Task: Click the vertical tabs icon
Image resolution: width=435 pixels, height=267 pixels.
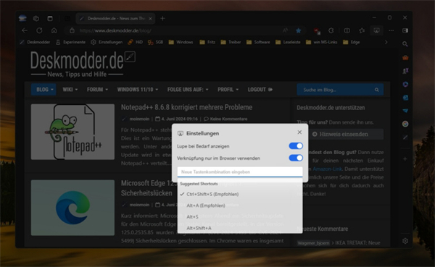Action: [50, 18]
